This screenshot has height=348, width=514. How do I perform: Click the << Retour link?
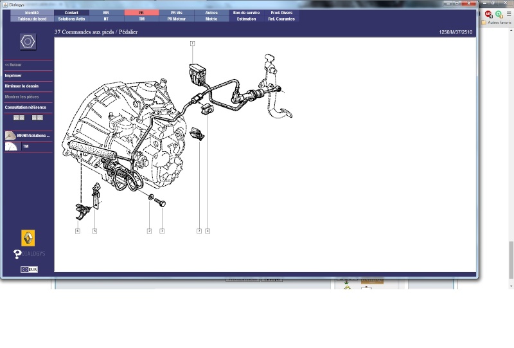coord(13,65)
